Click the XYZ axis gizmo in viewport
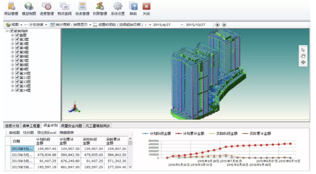 click(x=74, y=107)
